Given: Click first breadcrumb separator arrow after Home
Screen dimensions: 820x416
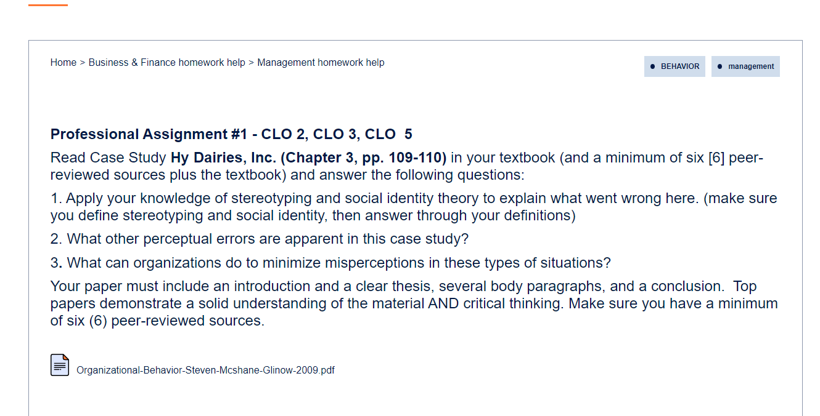Looking at the screenshot, I should 83,62.
